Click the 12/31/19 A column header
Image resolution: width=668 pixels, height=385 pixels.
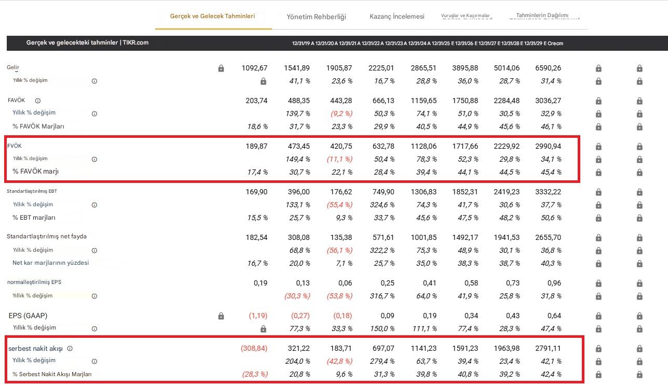pyautogui.click(x=303, y=44)
